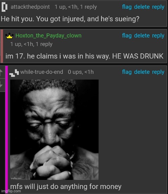Open the while-true-do-end user profile
The image size is (168, 194).
pos(42,72)
